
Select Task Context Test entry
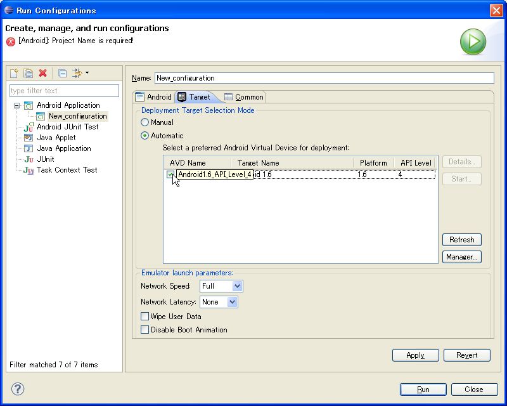(x=67, y=170)
